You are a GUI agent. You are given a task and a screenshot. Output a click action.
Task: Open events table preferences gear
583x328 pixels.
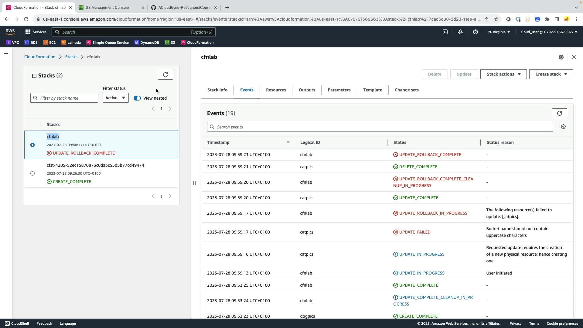click(x=563, y=127)
